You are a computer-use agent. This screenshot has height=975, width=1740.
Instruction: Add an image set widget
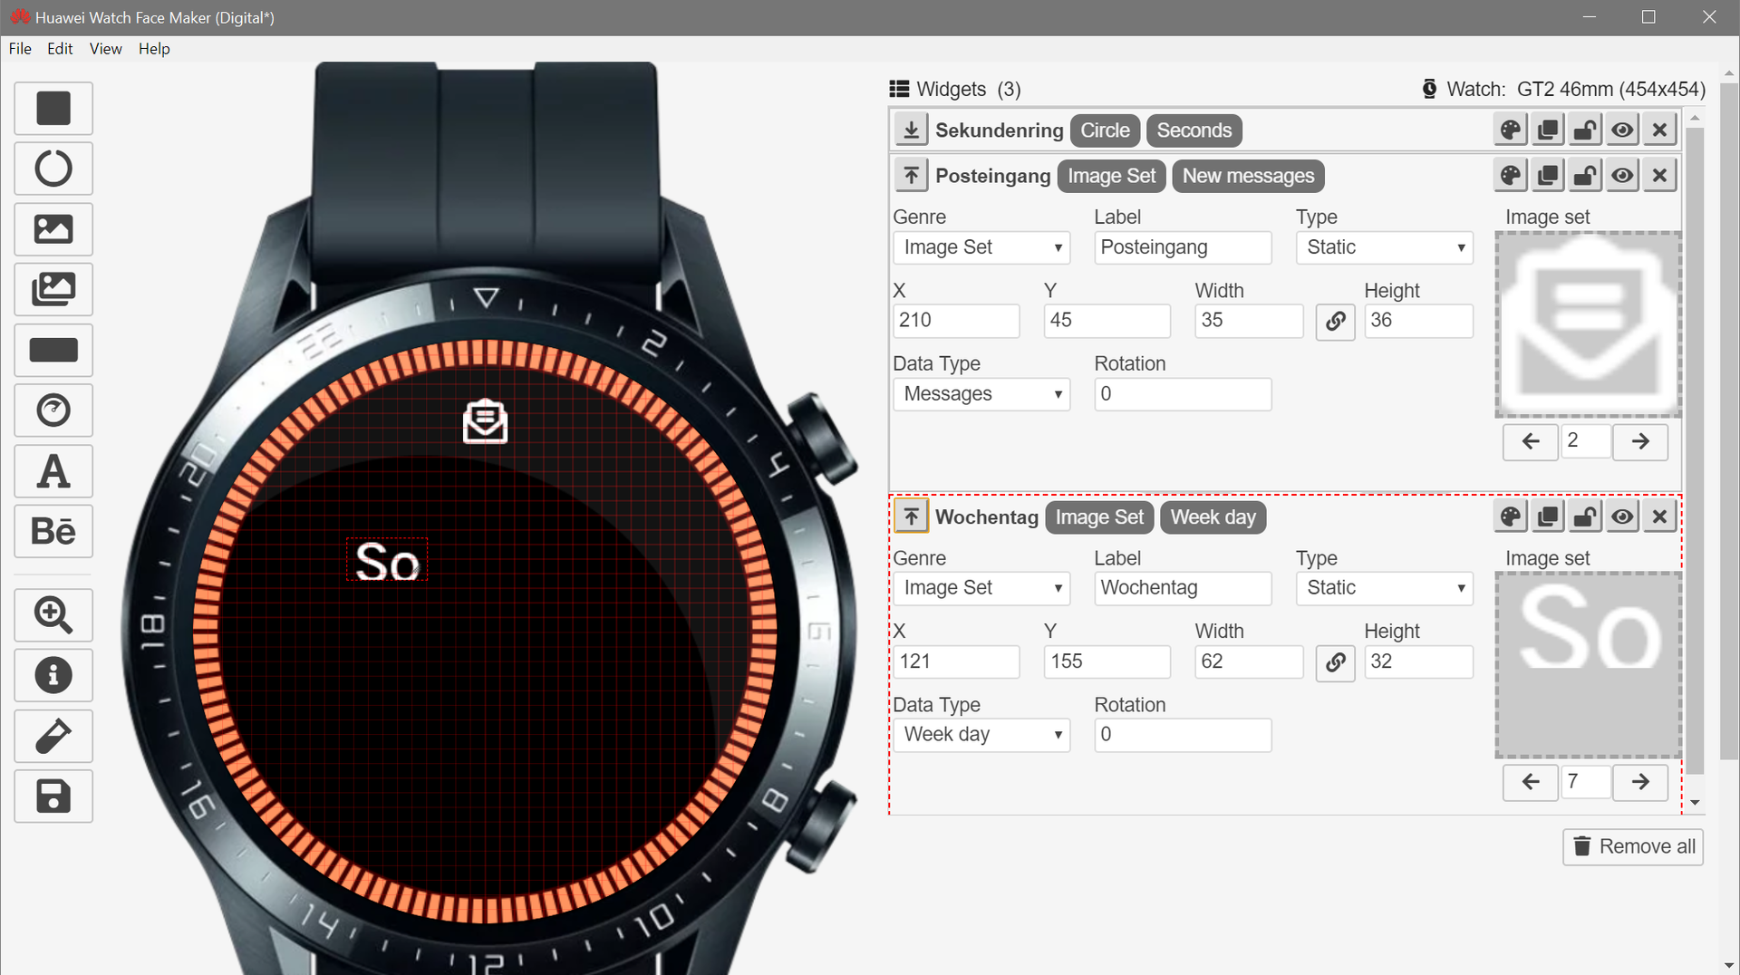[53, 290]
